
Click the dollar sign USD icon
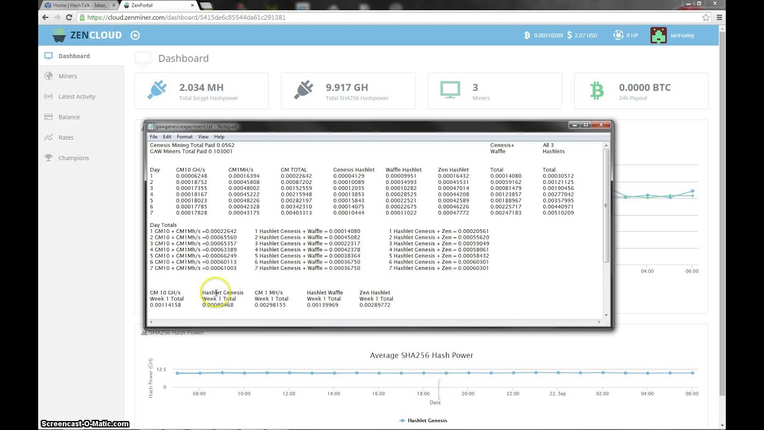[569, 35]
